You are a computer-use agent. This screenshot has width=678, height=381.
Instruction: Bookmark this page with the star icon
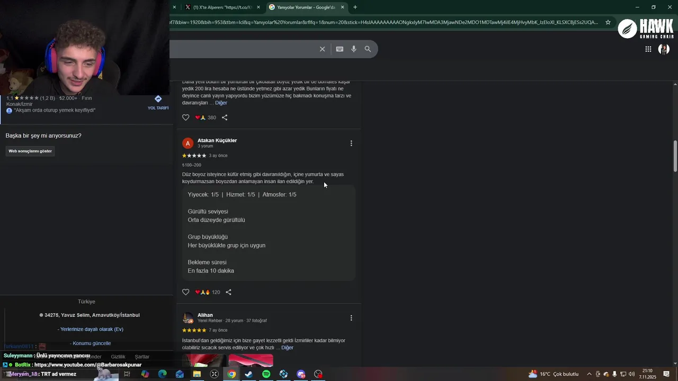[608, 22]
